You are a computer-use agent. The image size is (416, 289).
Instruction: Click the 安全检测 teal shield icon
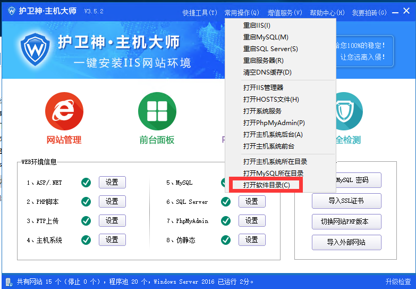tap(349, 111)
